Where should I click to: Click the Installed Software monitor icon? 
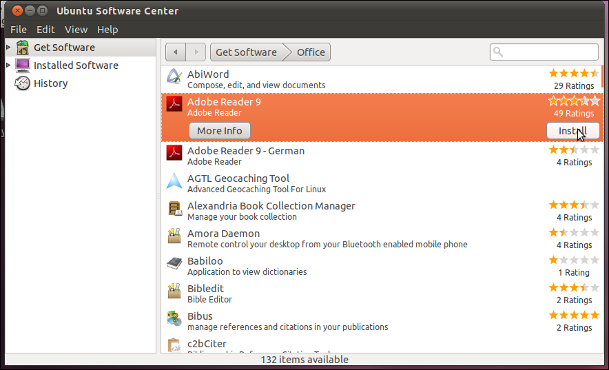point(23,65)
